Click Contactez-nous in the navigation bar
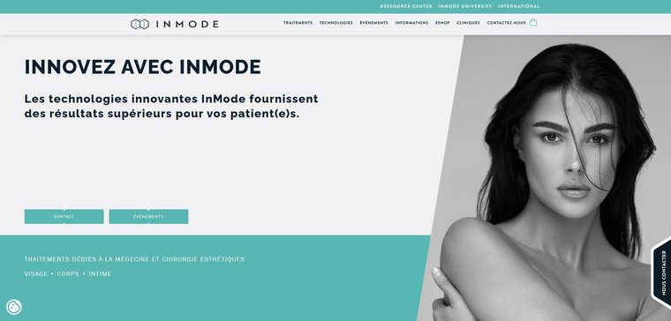This screenshot has width=671, height=321. [506, 23]
